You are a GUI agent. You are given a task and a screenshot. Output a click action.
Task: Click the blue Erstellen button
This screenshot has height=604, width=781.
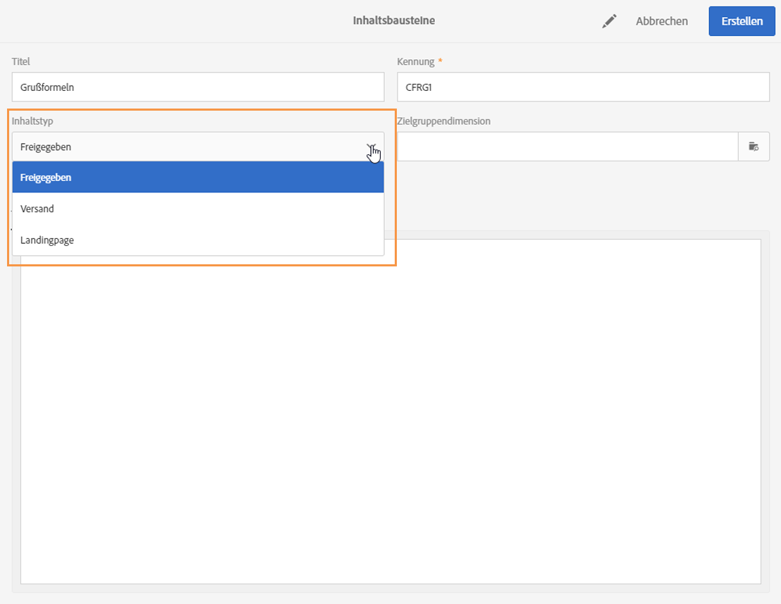coord(742,21)
